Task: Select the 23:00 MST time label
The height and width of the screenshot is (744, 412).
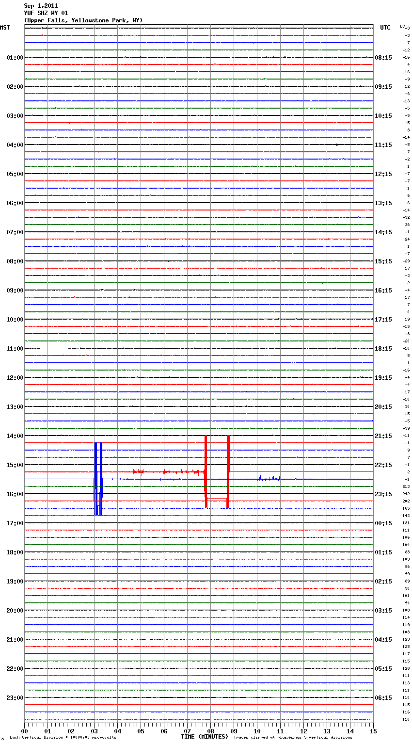Action: [15, 697]
